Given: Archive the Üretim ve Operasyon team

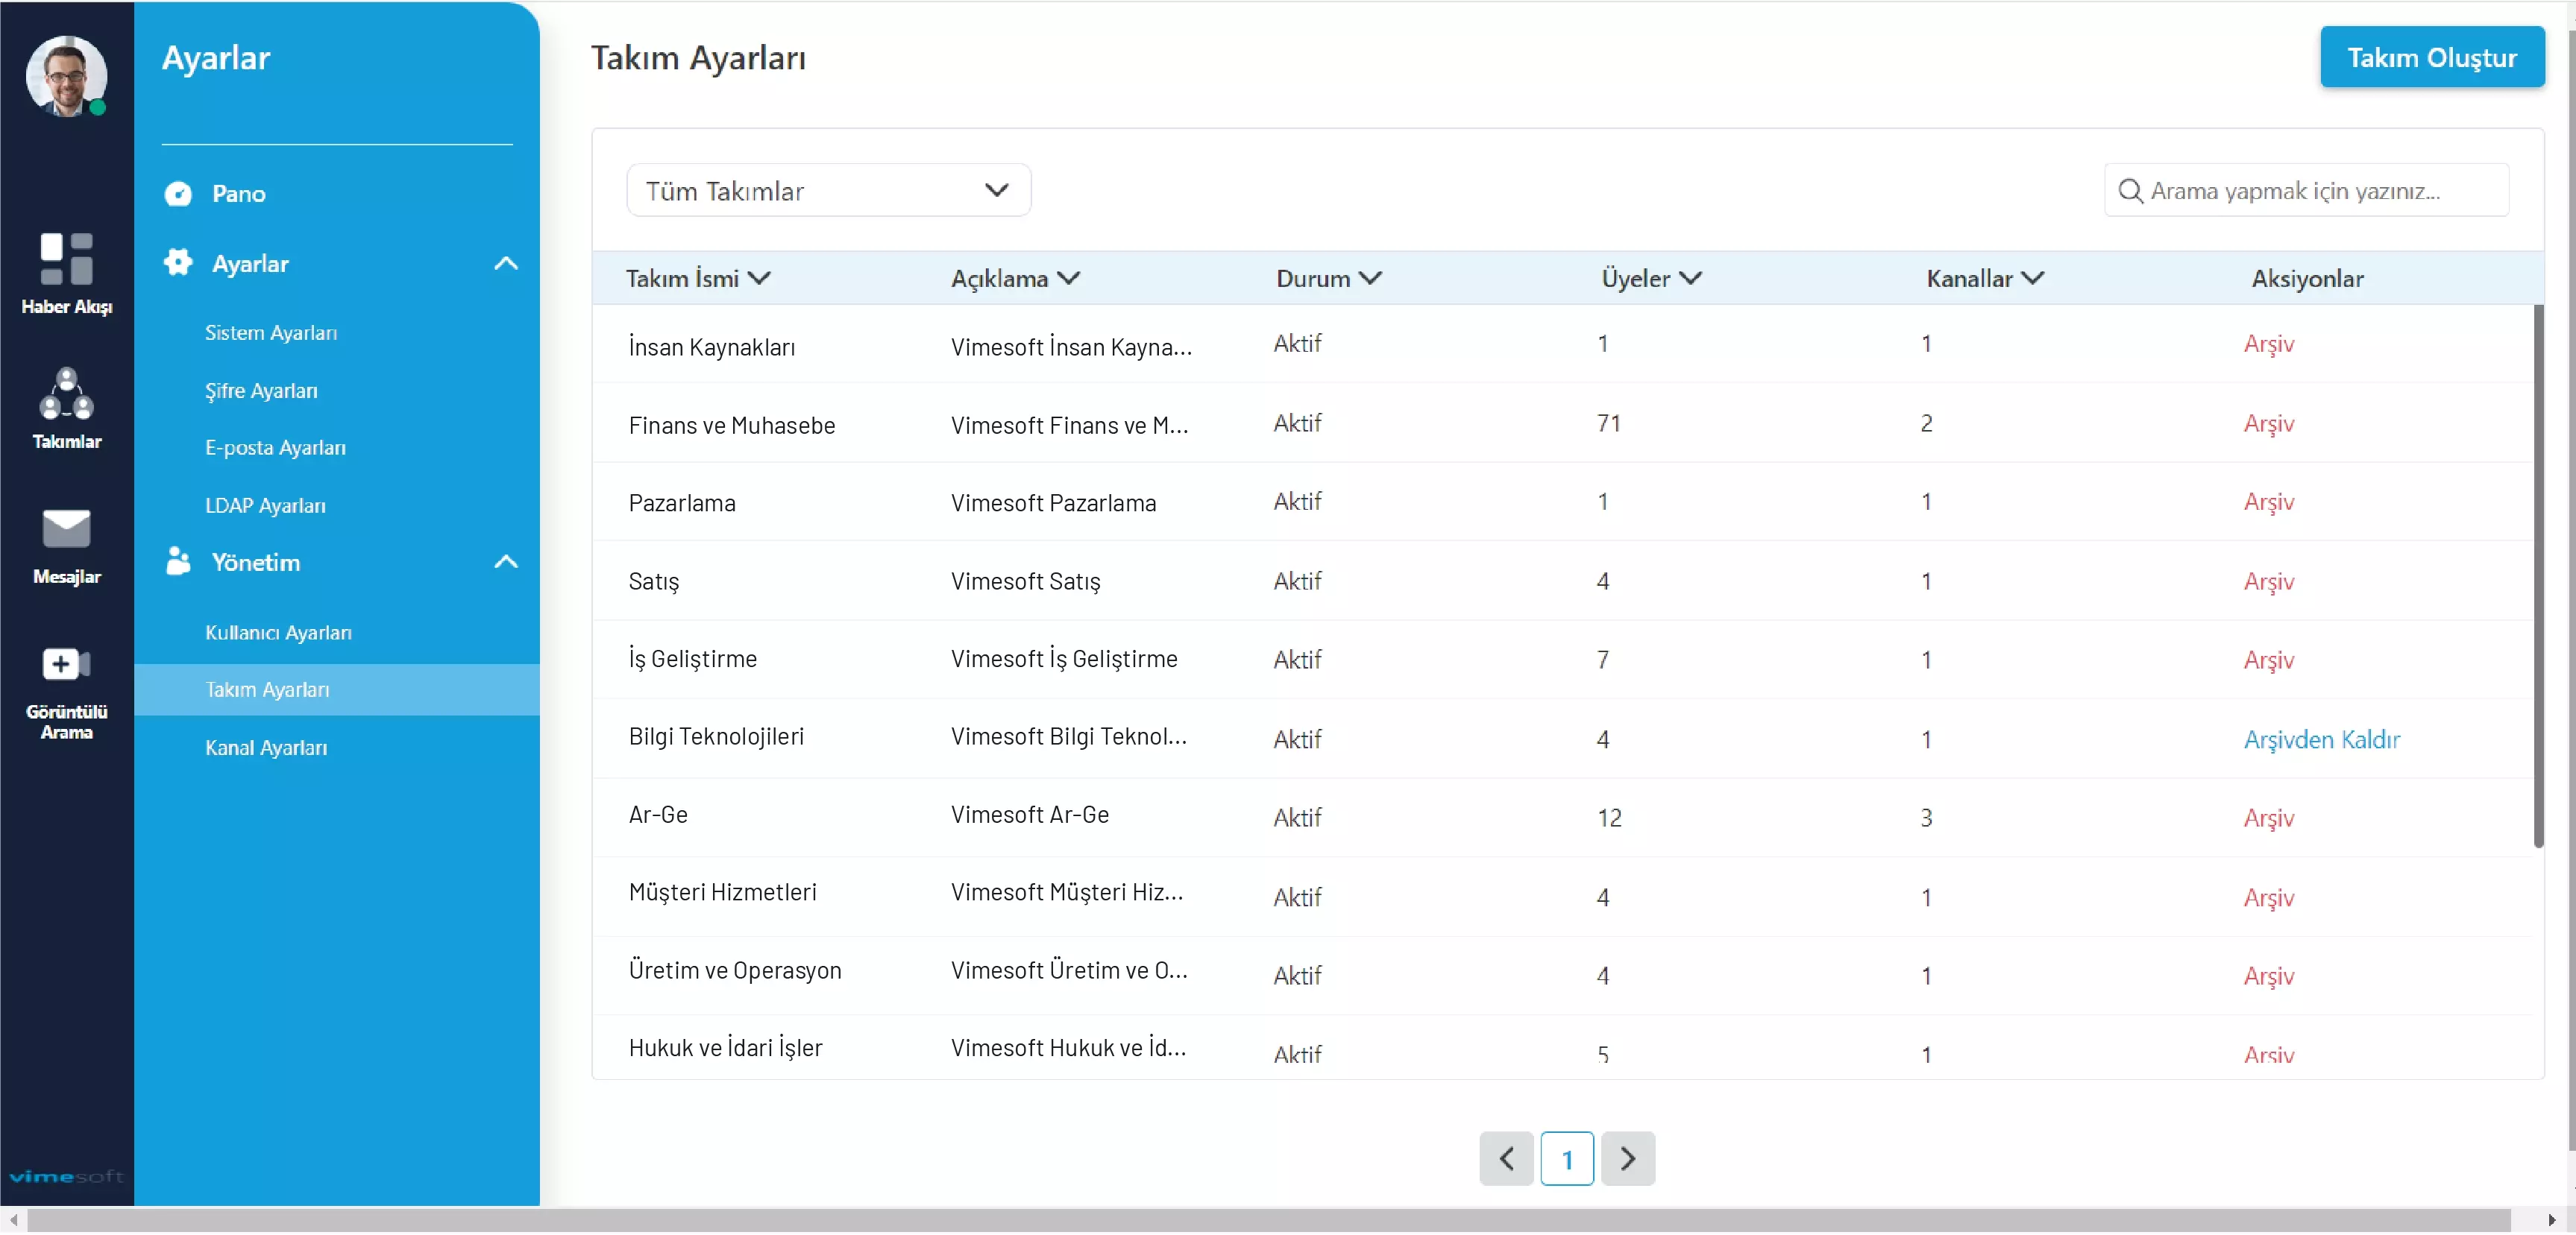Looking at the screenshot, I should [x=2268, y=976].
